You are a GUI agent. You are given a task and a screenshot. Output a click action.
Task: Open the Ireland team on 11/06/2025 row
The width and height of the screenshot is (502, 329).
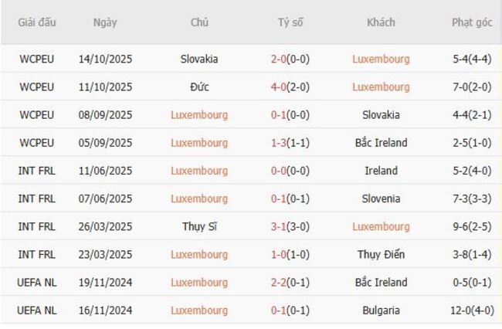pyautogui.click(x=381, y=171)
